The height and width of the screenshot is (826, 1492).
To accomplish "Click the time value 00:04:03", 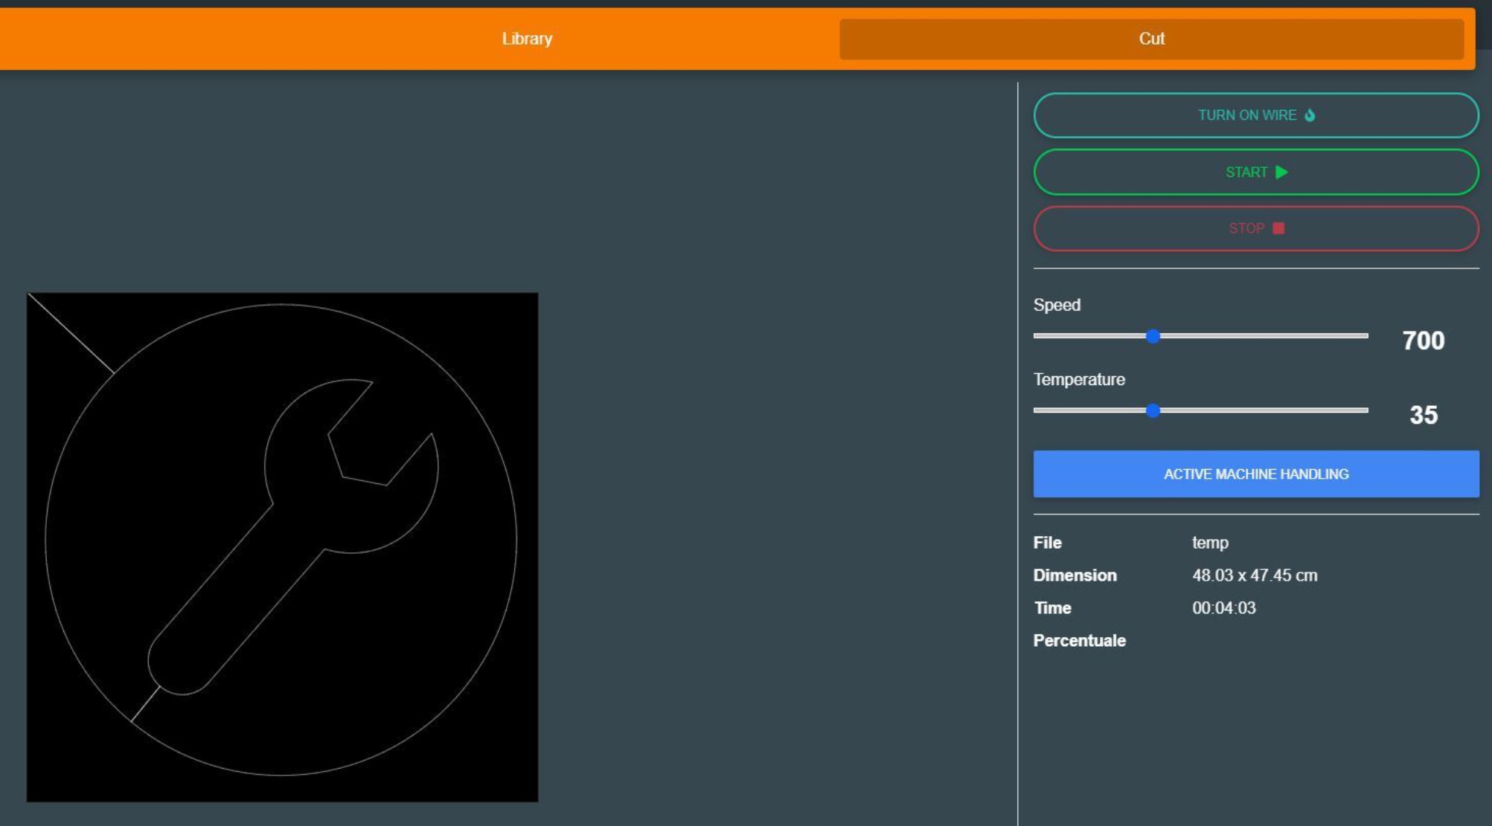I will 1223,608.
